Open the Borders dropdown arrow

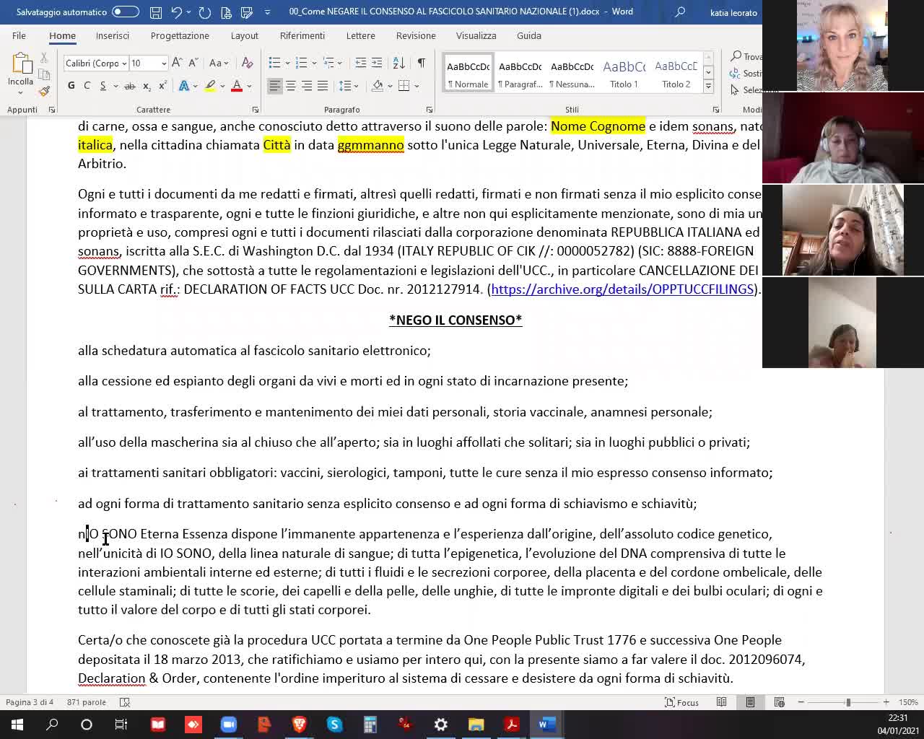pyautogui.click(x=417, y=86)
